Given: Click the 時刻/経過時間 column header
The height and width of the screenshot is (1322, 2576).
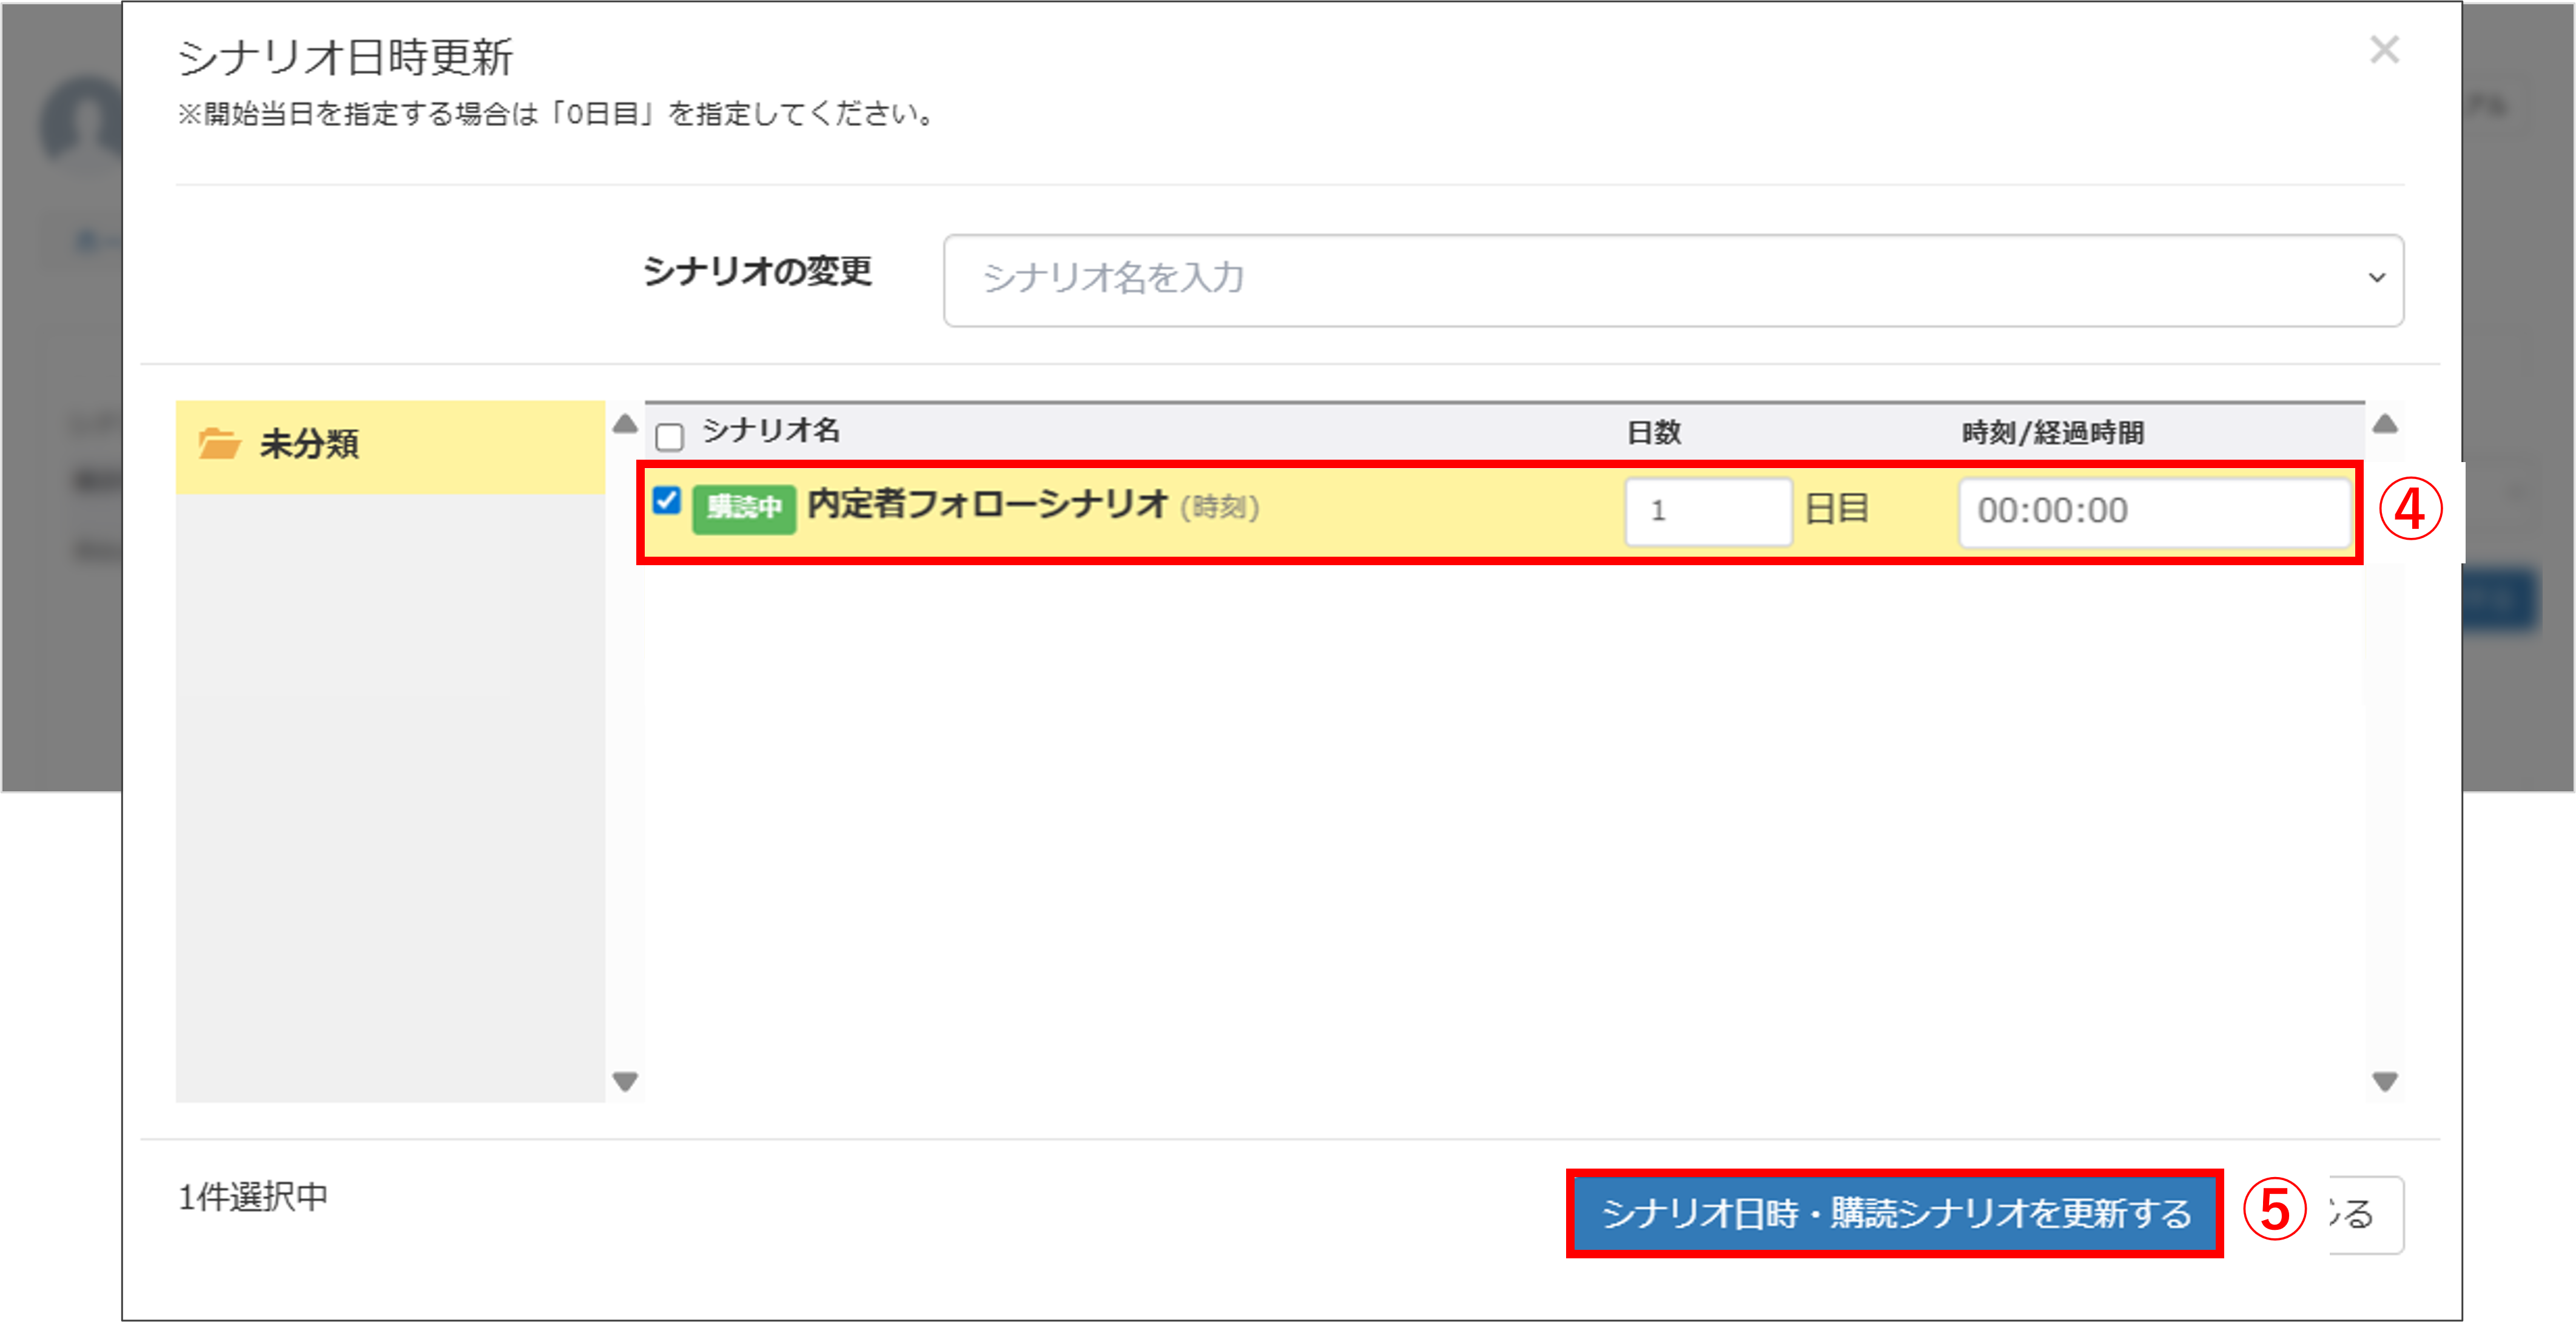Looking at the screenshot, I should (x=2052, y=433).
